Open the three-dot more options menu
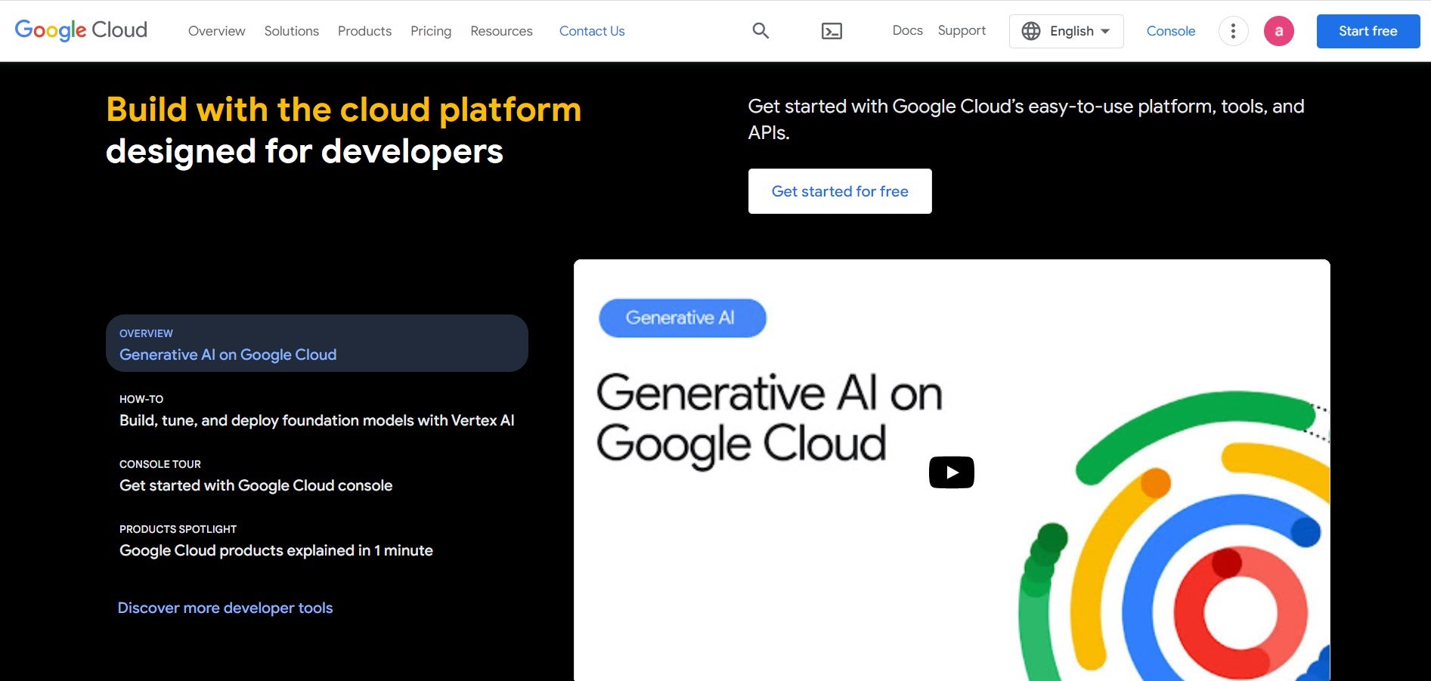The height and width of the screenshot is (681, 1431). [x=1233, y=31]
